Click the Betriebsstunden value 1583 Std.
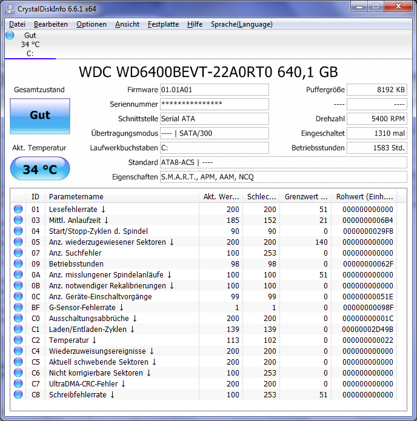Screen dimensions: 417x421 (x=377, y=148)
